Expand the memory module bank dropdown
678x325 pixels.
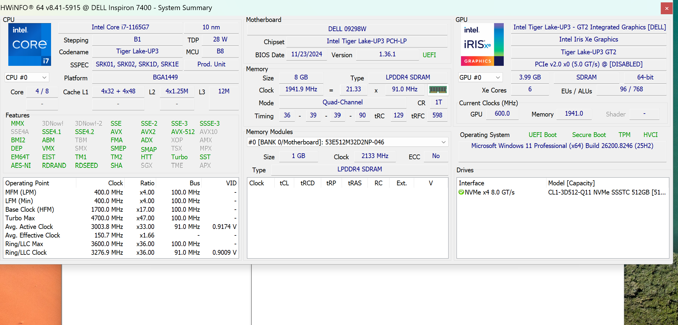pyautogui.click(x=347, y=142)
